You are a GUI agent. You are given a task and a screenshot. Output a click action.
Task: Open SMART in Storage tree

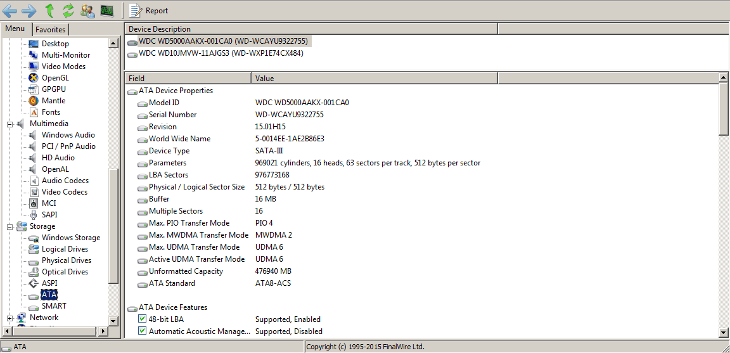54,306
